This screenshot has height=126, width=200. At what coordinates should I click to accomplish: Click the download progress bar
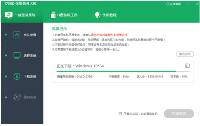pos(123,72)
